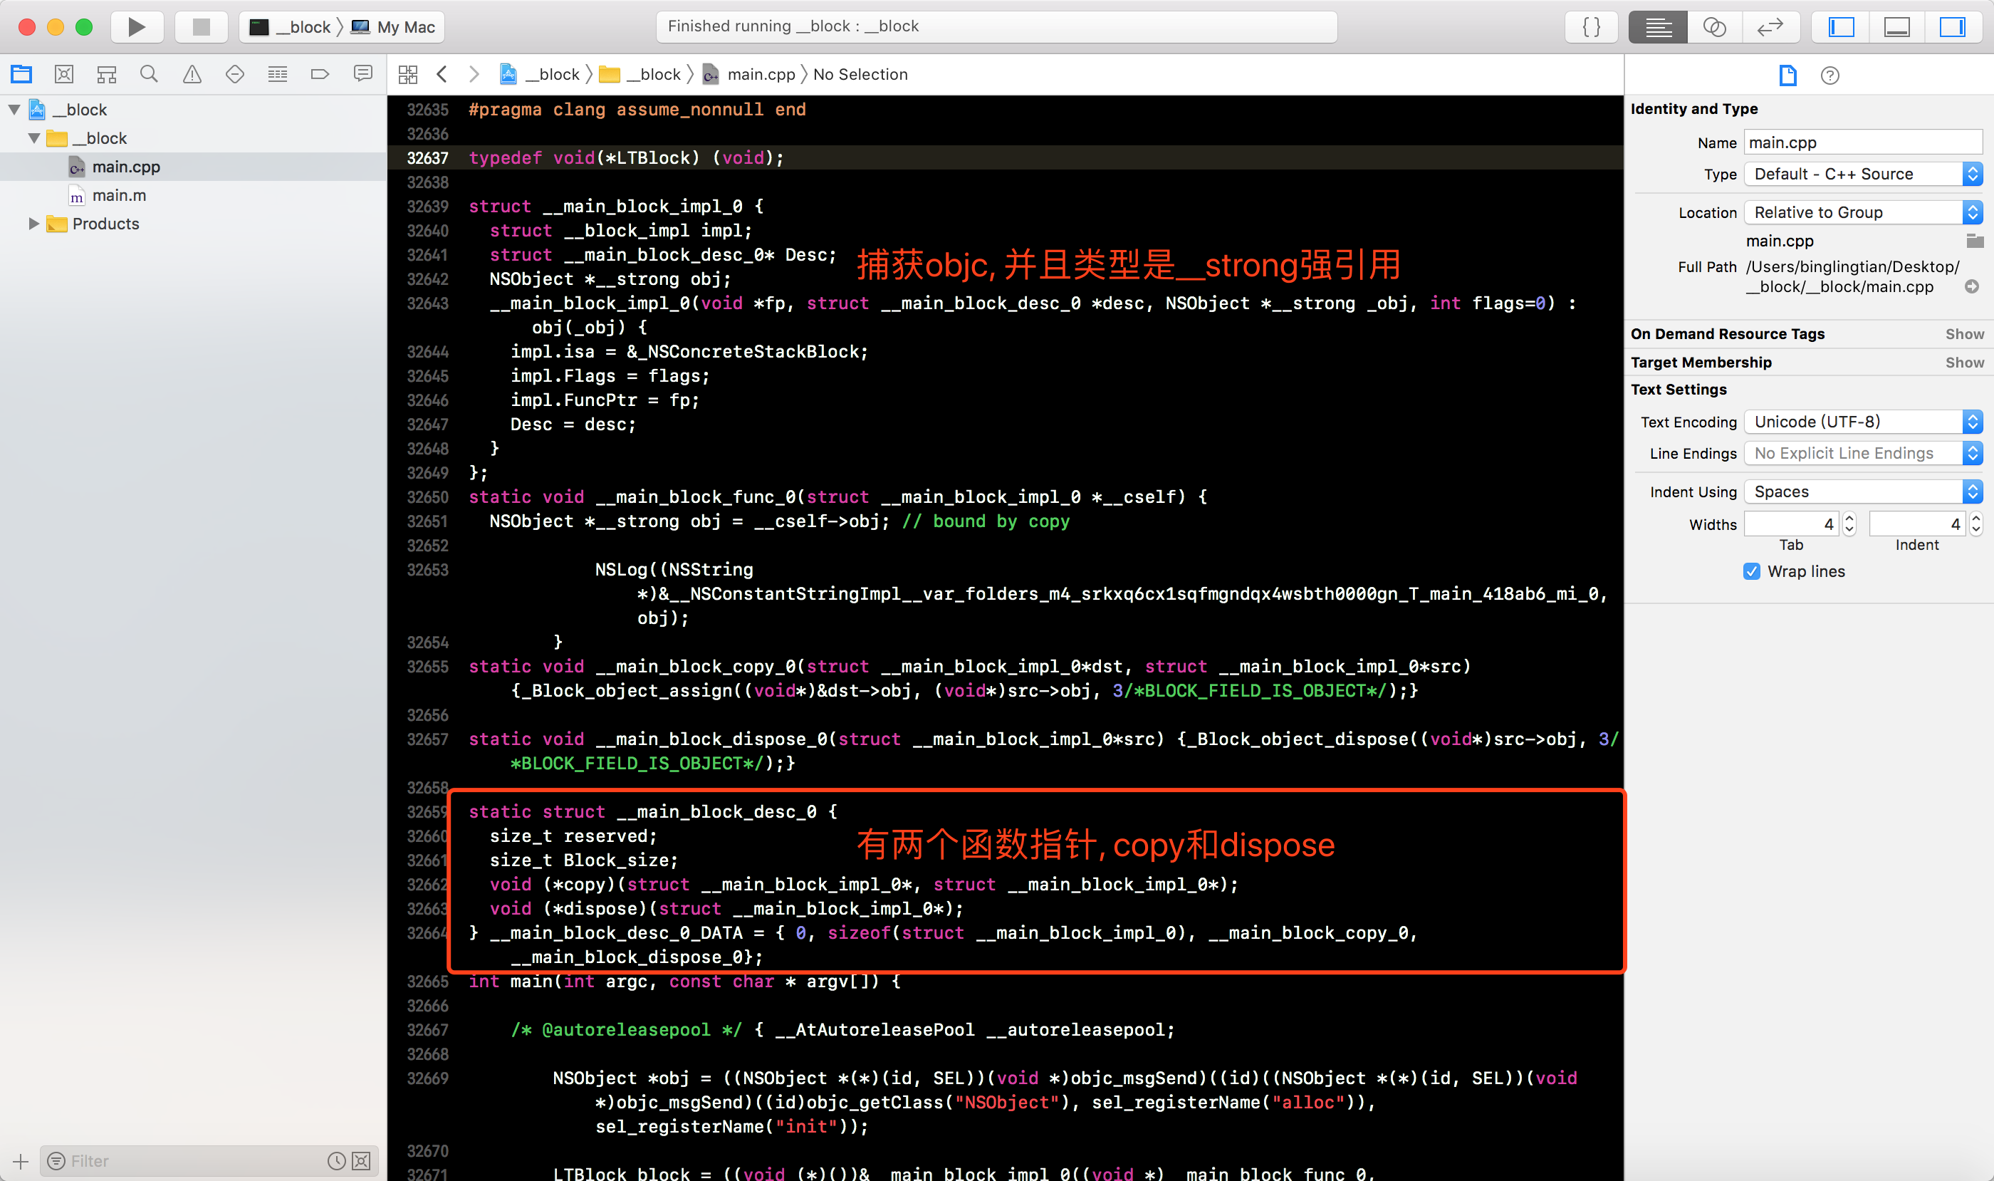Open Indent Using dropdown
The height and width of the screenshot is (1181, 1994).
click(x=1863, y=491)
